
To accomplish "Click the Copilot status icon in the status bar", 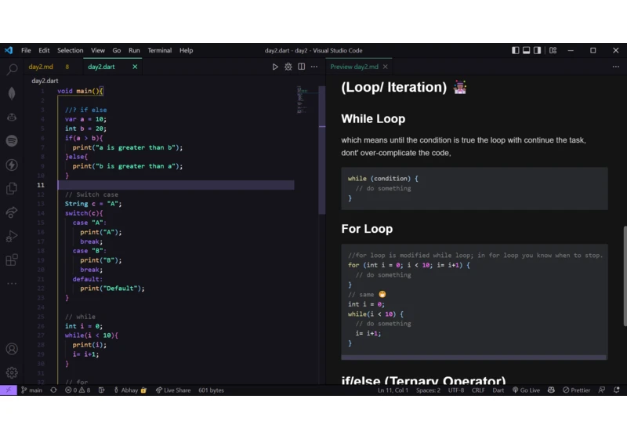I will point(551,390).
